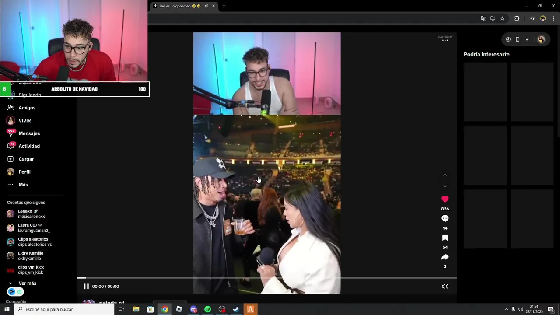The width and height of the screenshot is (560, 315).
Task: Click patada_rd author name
Action: (x=112, y=303)
